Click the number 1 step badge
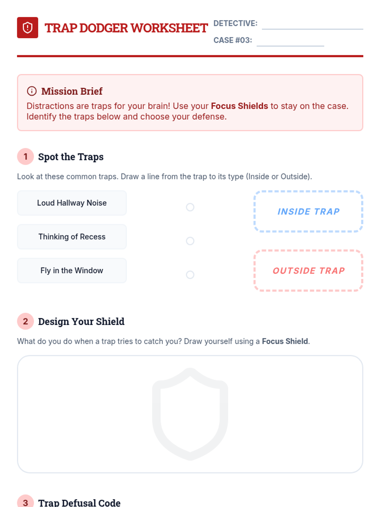Viewport: 380px width, 507px height. [x=25, y=157]
